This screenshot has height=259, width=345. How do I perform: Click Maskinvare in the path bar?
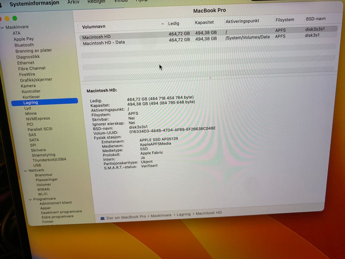(x=161, y=215)
